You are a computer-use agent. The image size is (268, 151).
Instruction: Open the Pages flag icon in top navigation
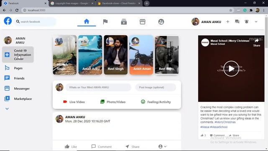[105, 22]
